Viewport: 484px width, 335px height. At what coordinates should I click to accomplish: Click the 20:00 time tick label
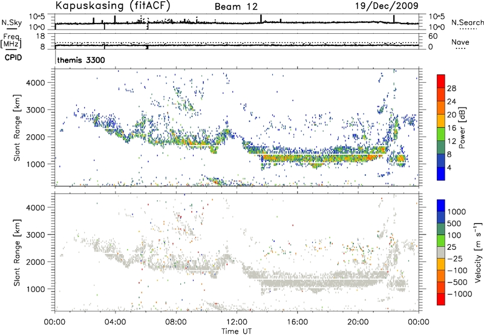pyautogui.click(x=358, y=322)
